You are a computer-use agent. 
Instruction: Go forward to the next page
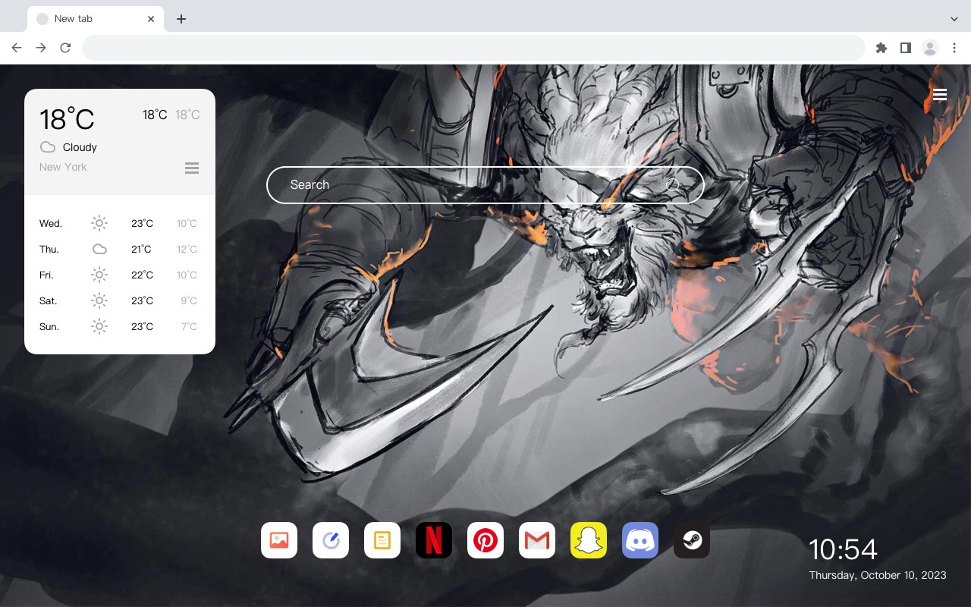(x=41, y=48)
